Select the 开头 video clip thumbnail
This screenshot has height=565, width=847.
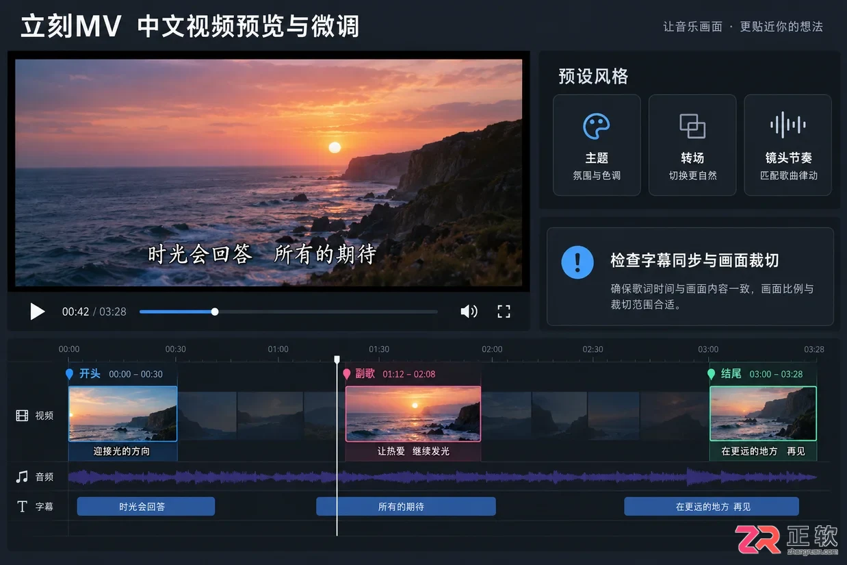pos(122,414)
